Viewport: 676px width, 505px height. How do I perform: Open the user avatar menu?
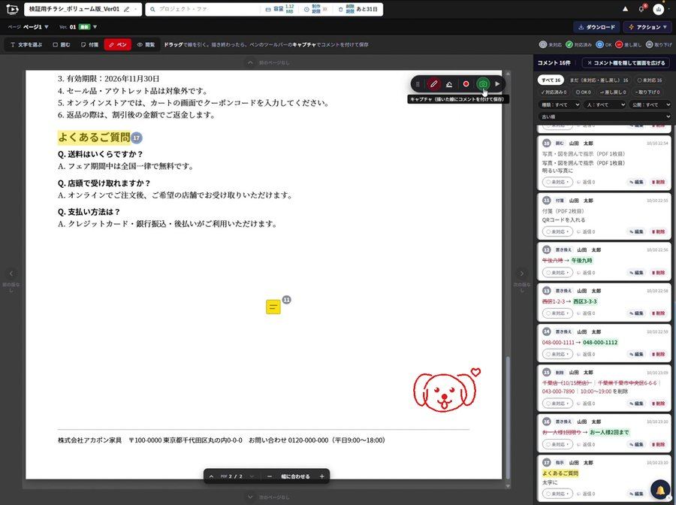pos(658,9)
